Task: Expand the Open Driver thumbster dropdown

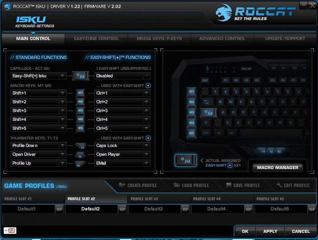Action: pos(63,154)
